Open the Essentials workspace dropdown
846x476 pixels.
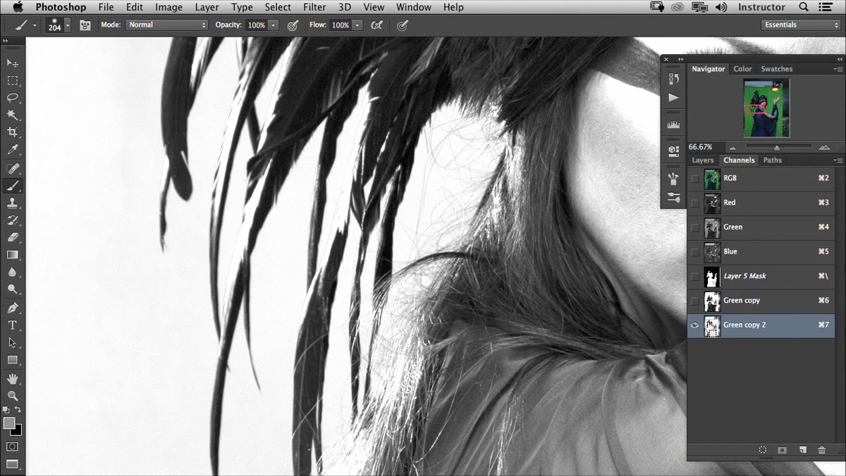(801, 25)
